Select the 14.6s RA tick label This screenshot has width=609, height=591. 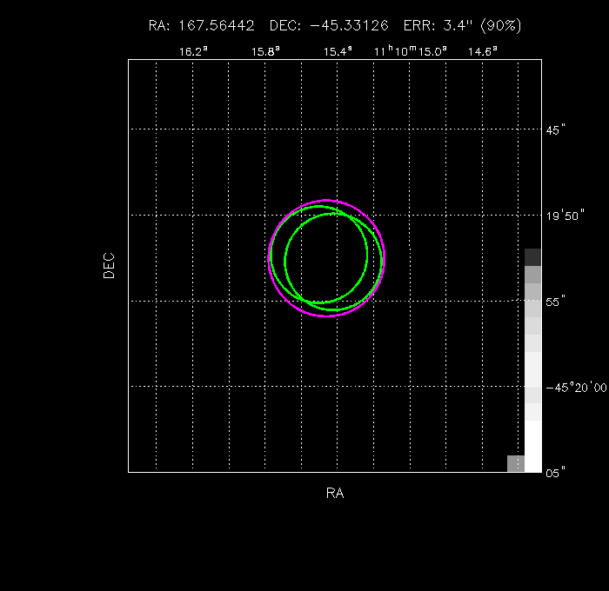pos(483,51)
